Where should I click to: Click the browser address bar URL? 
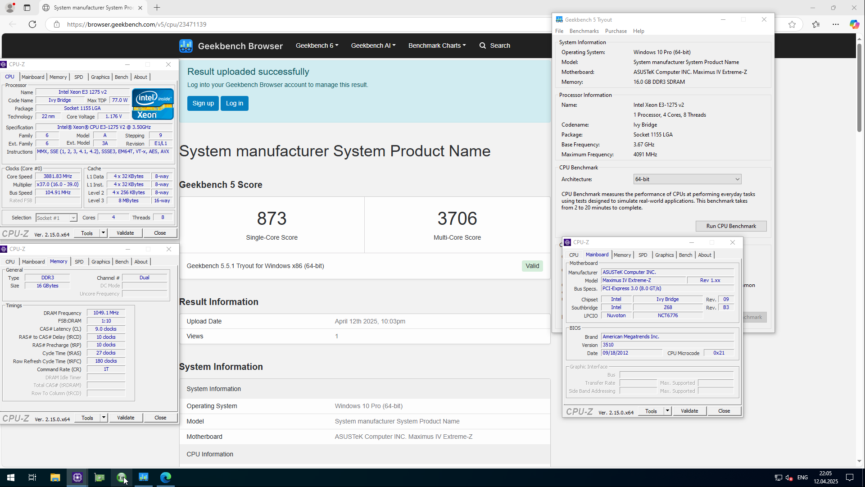click(x=137, y=24)
